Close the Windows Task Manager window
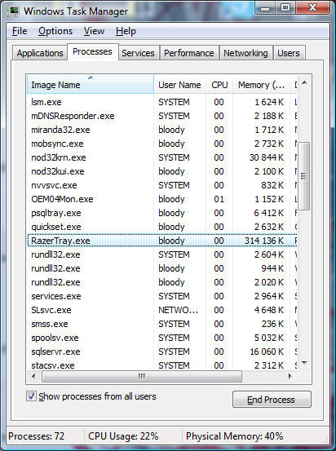The width and height of the screenshot is (336, 451). click(x=312, y=8)
